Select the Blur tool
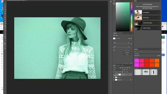 [x=5, y=25]
